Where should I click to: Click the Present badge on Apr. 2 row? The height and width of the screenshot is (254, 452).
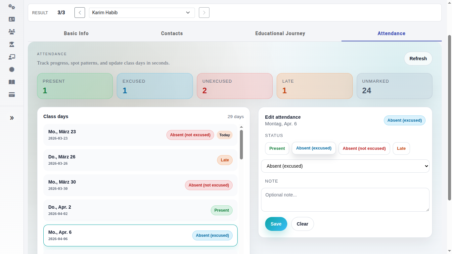(x=222, y=210)
